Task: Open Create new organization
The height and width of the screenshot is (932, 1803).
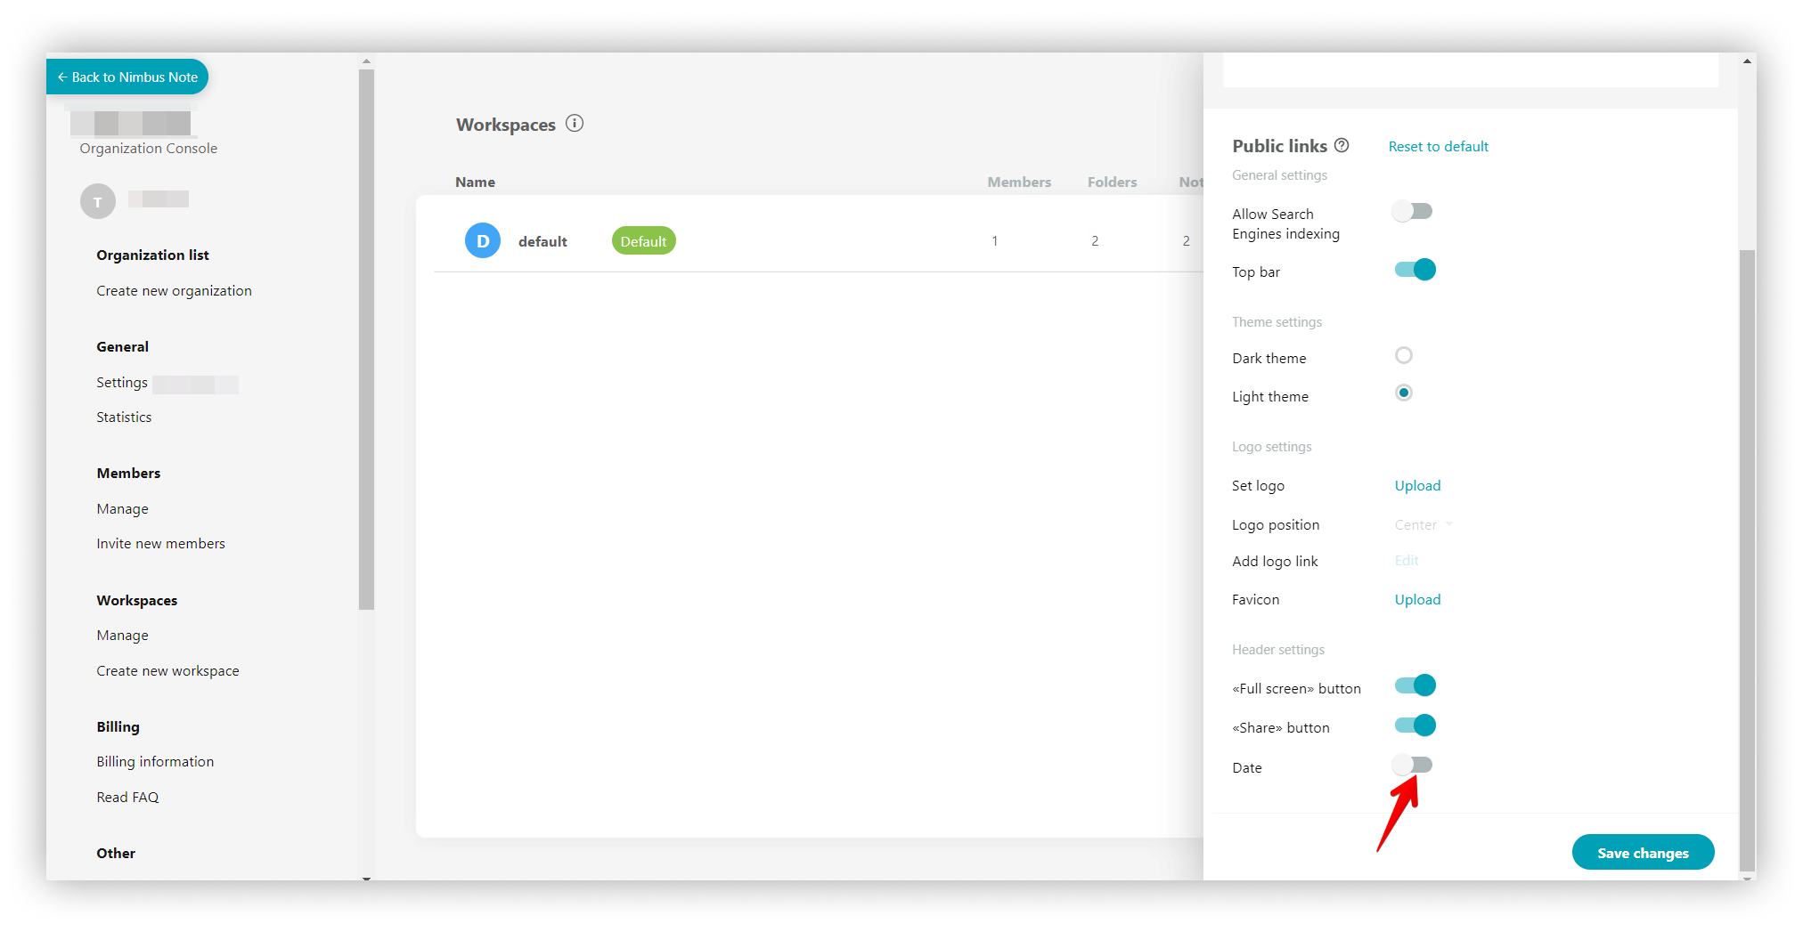Action: tap(174, 291)
